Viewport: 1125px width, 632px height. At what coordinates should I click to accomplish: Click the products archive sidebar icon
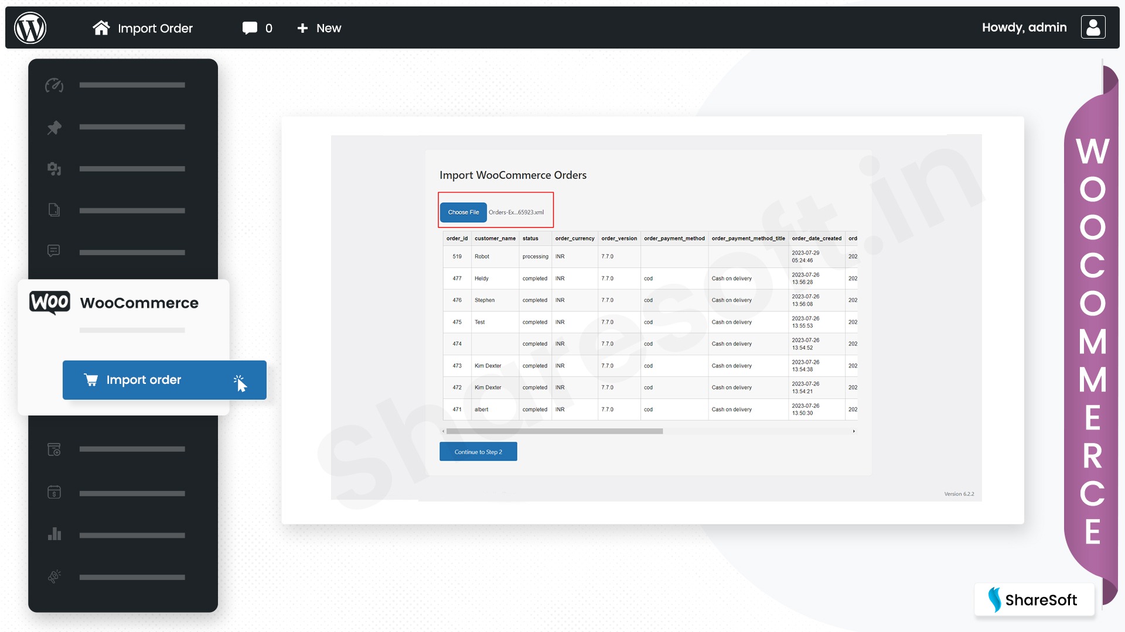54,449
